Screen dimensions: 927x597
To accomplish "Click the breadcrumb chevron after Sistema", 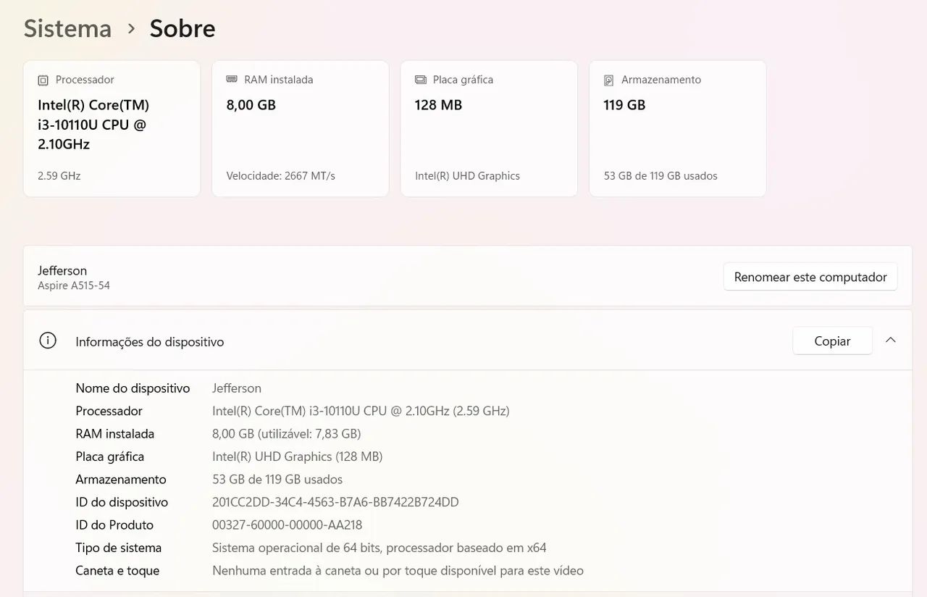I will coord(131,28).
